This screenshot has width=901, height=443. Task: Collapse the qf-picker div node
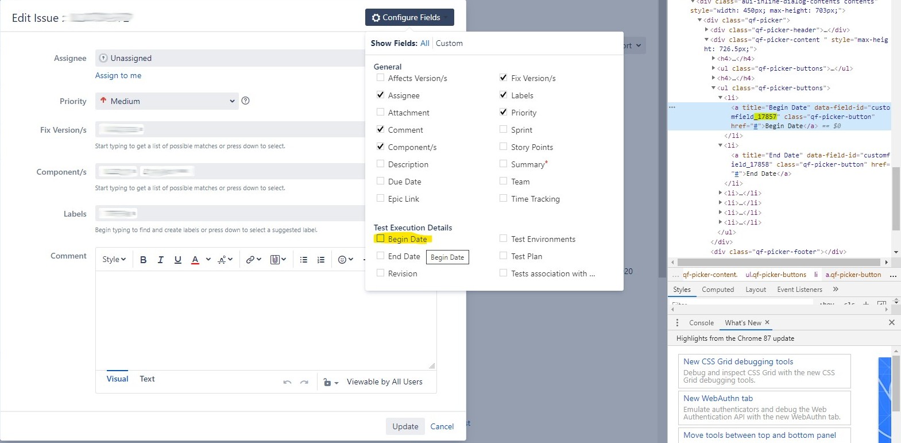click(x=699, y=20)
